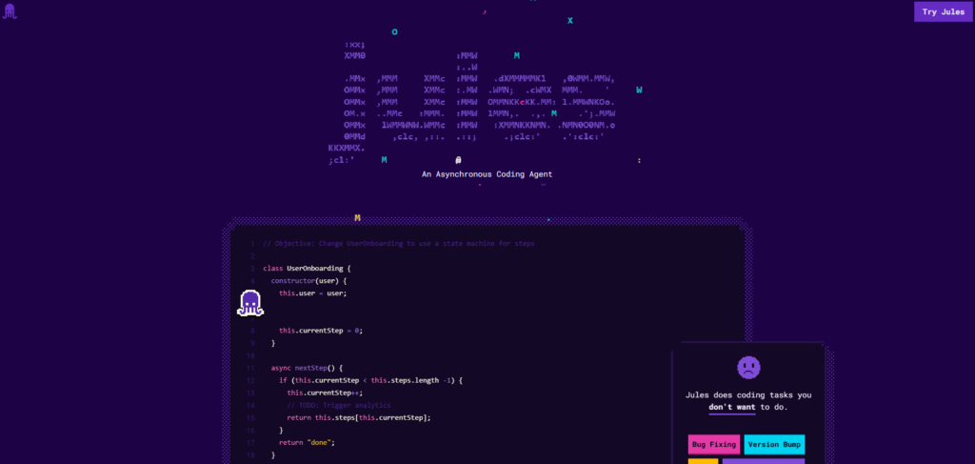This screenshot has width=975, height=464.
Task: Click the Objective comment on line 1
Action: coord(399,244)
